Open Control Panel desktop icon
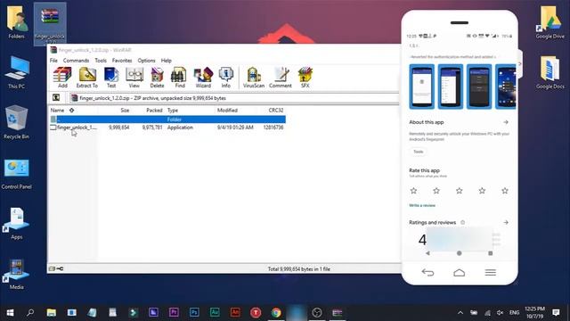The image size is (570, 321). [16, 174]
